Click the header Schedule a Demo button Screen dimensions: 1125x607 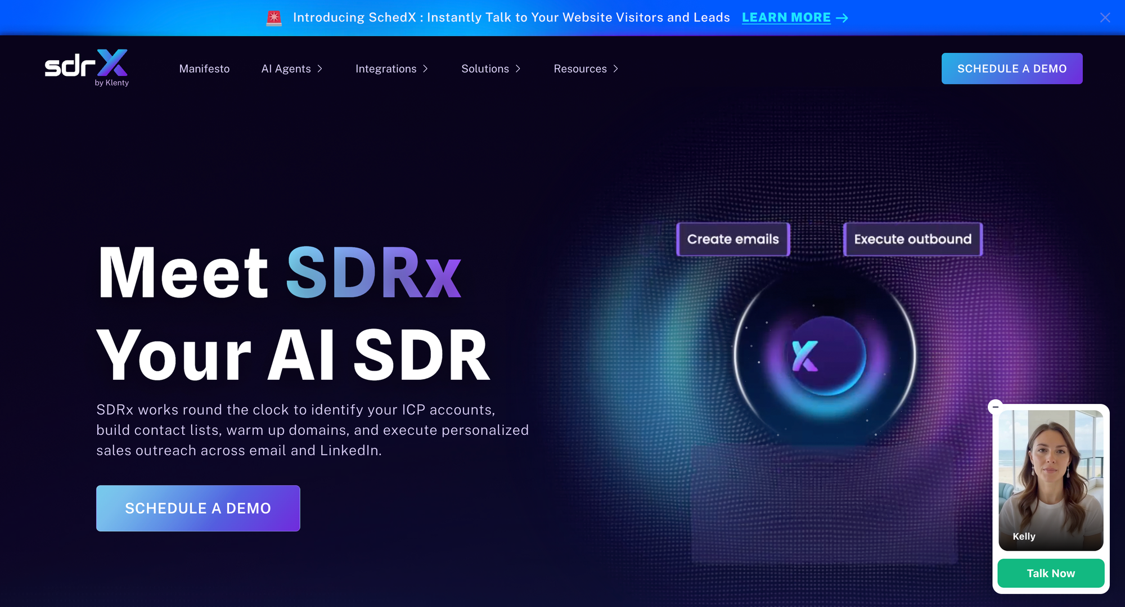tap(1012, 69)
